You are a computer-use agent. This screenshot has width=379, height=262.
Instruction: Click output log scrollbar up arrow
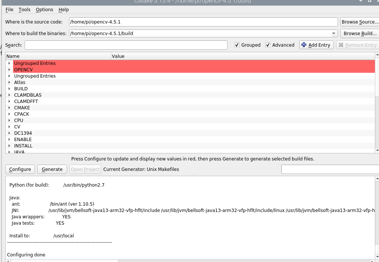pos(377,178)
